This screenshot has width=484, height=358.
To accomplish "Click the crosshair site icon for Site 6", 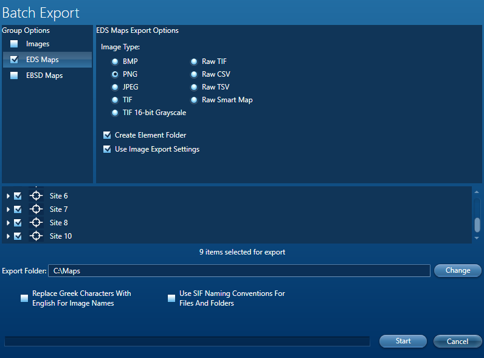I will 36,196.
